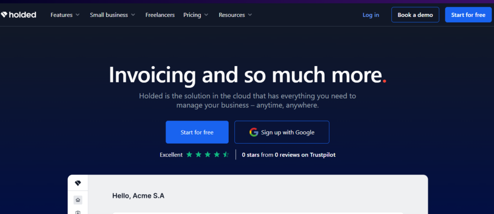
Task: Go to the Freelancers page
Action: pos(160,15)
